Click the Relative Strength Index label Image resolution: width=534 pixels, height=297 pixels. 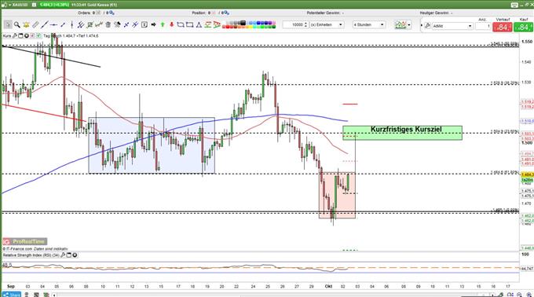point(31,255)
